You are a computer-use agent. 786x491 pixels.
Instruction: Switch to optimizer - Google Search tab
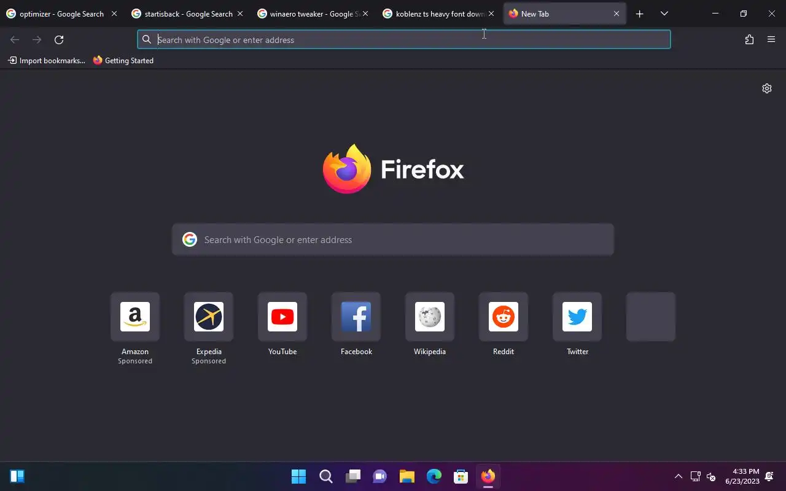coord(61,14)
